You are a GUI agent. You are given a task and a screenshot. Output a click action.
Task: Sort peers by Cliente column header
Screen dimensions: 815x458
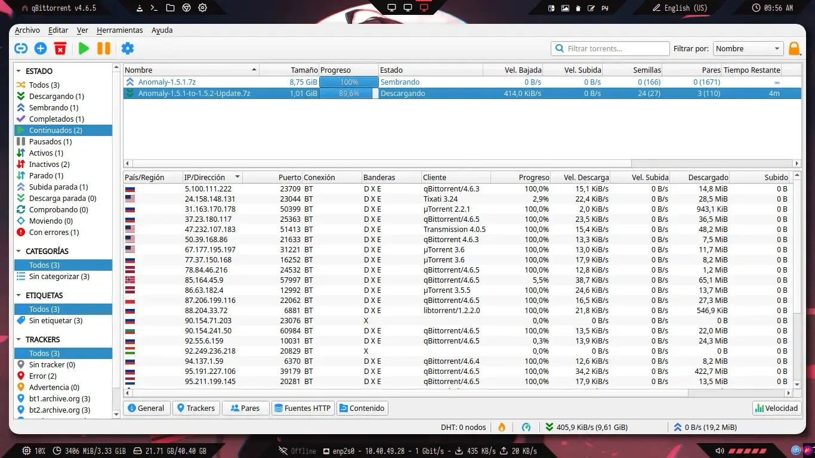pos(456,177)
